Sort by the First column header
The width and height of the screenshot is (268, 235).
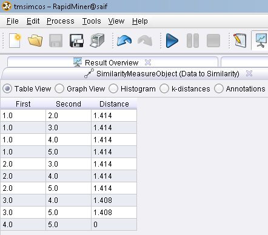pos(23,104)
